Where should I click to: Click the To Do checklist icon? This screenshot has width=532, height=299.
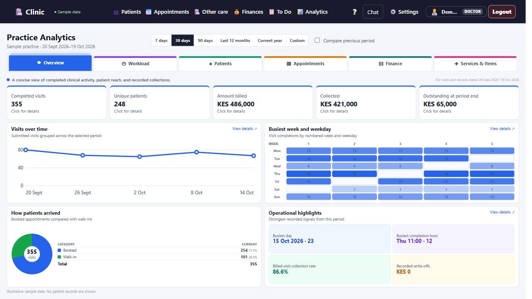(x=271, y=12)
